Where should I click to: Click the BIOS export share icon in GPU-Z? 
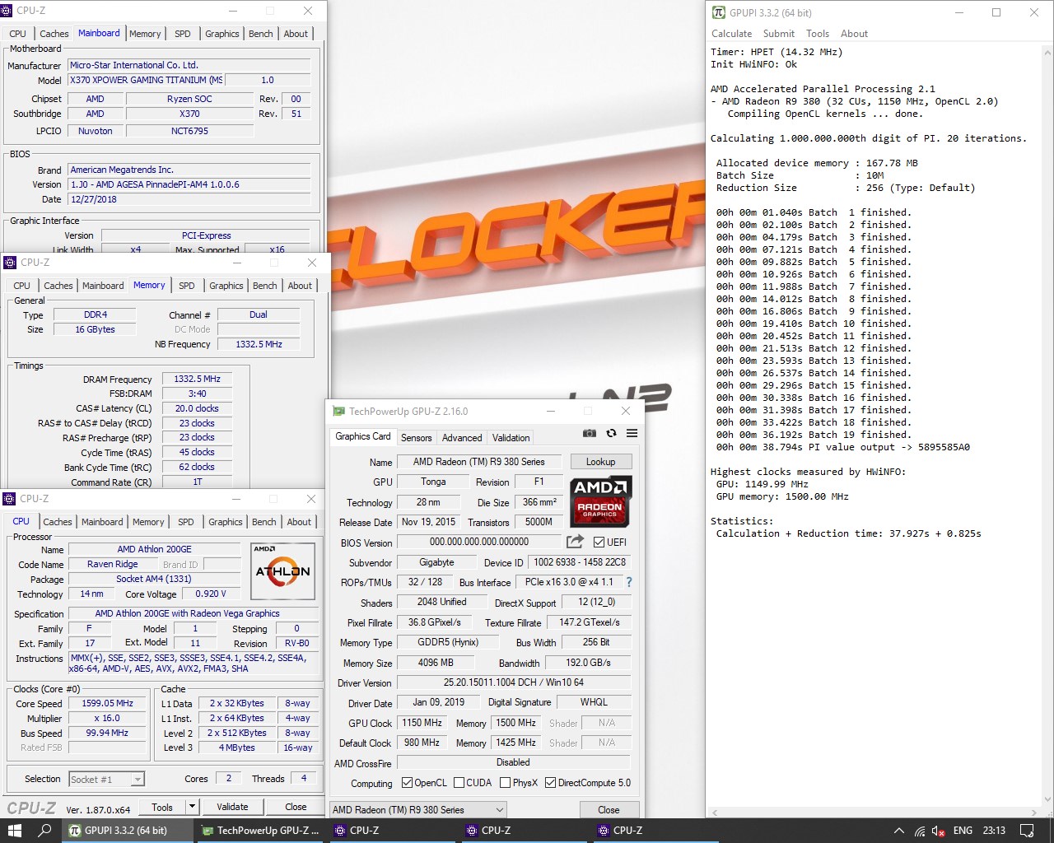(575, 542)
